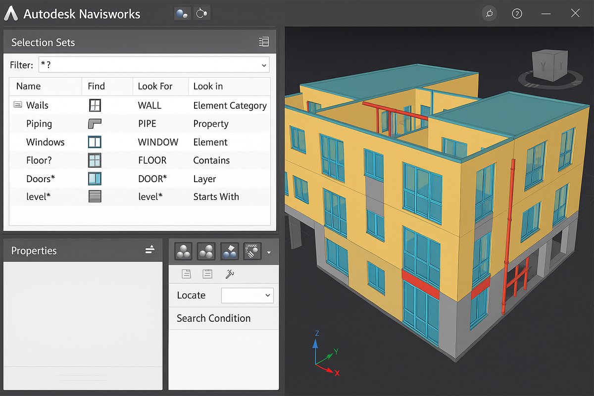594x396 pixels.
Task: Select the Piping selection set
Action: pos(39,124)
